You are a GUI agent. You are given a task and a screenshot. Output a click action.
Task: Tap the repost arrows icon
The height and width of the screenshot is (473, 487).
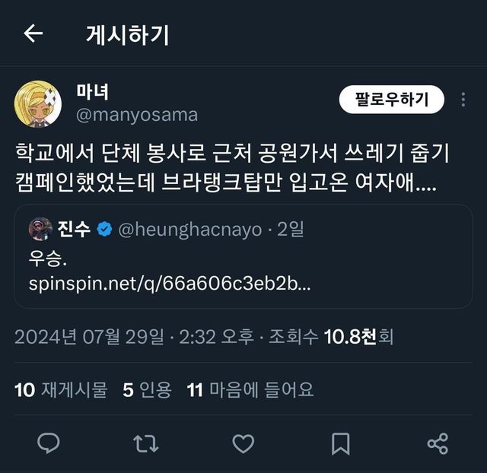pos(145,443)
